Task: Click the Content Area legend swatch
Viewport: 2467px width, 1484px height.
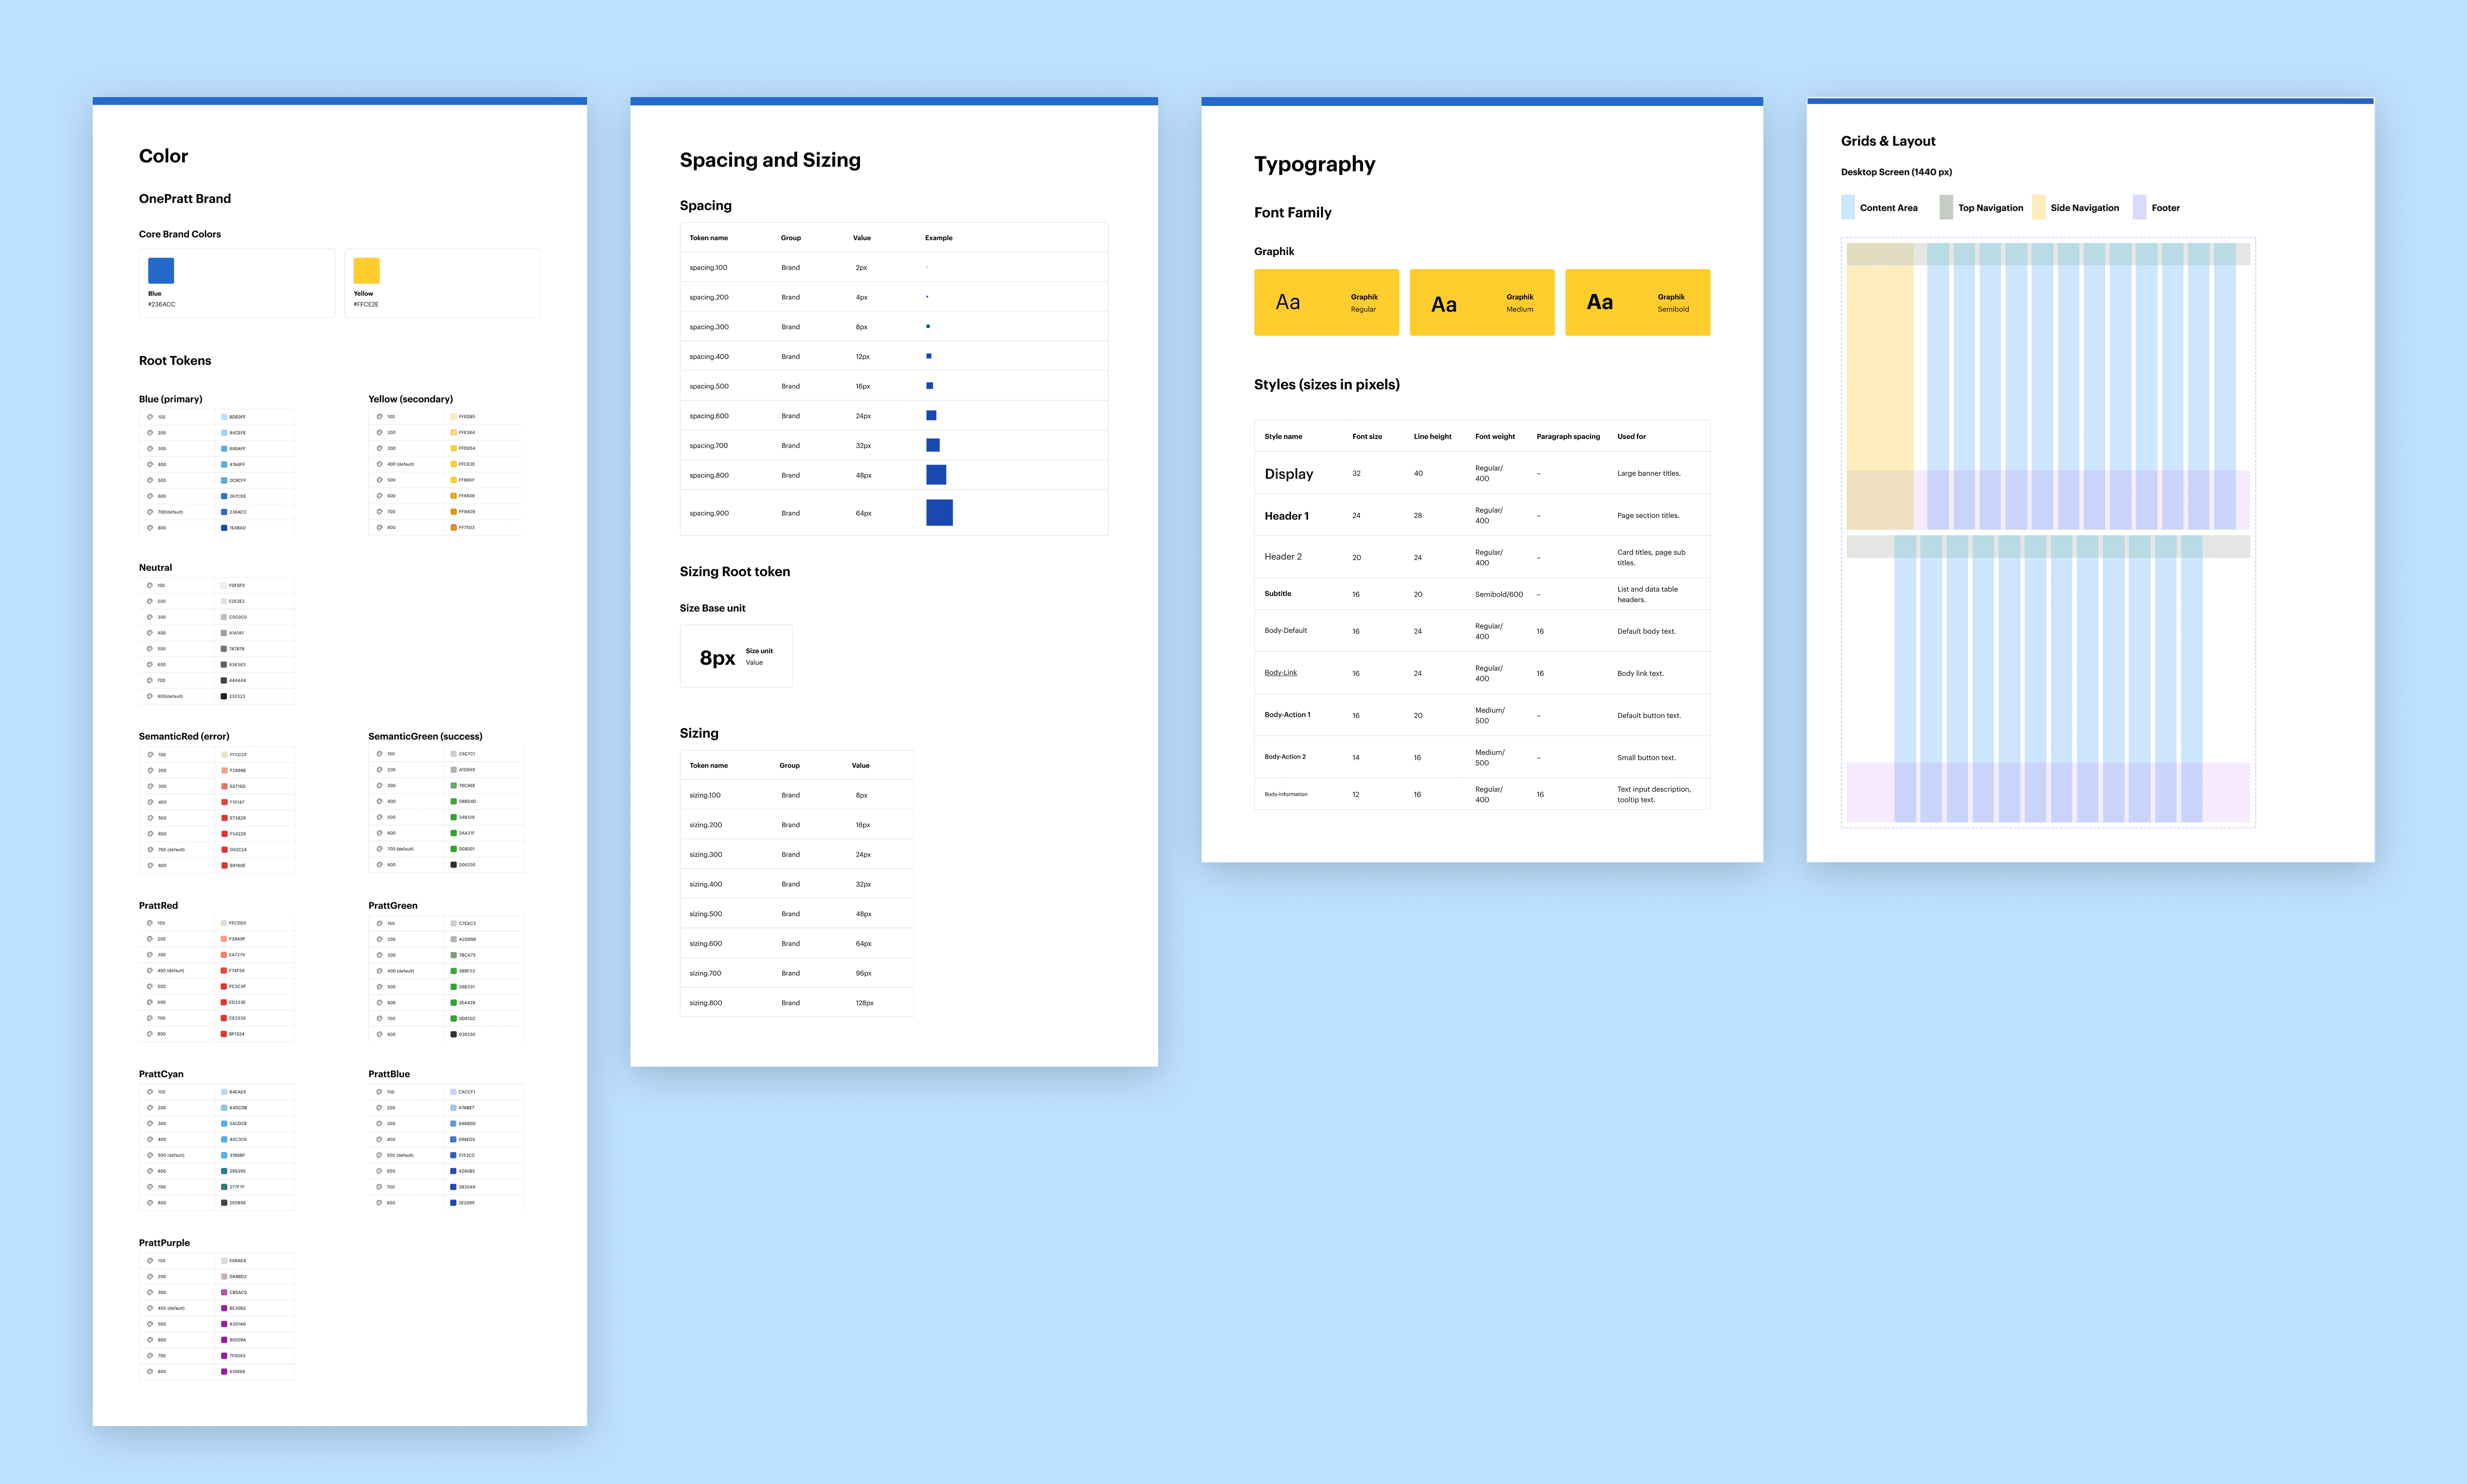Action: click(x=1847, y=208)
